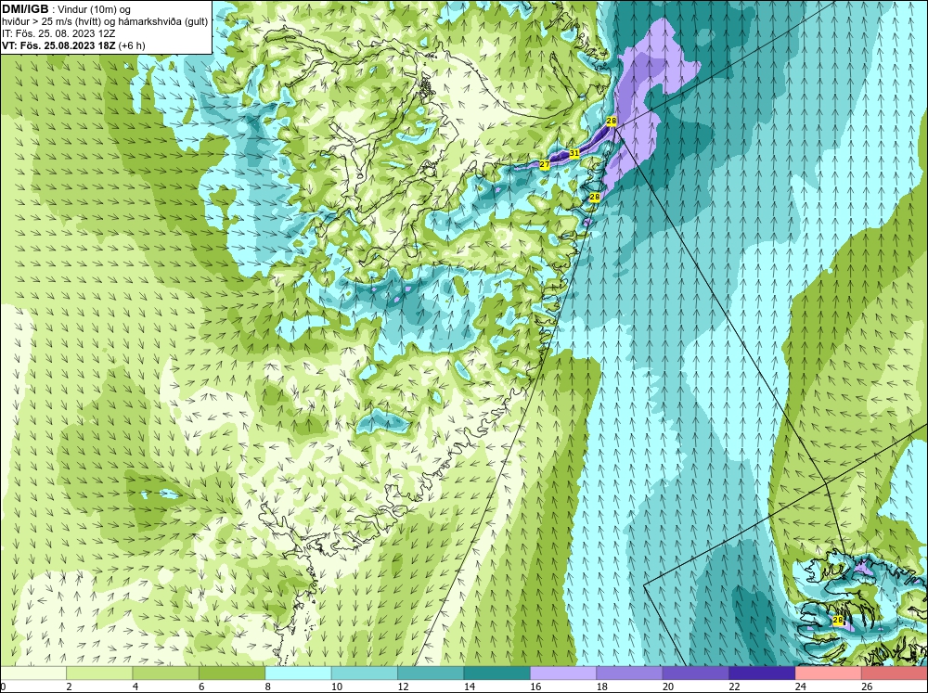
Task: Click the yellow 31 max gust marker
Action: tap(574, 153)
